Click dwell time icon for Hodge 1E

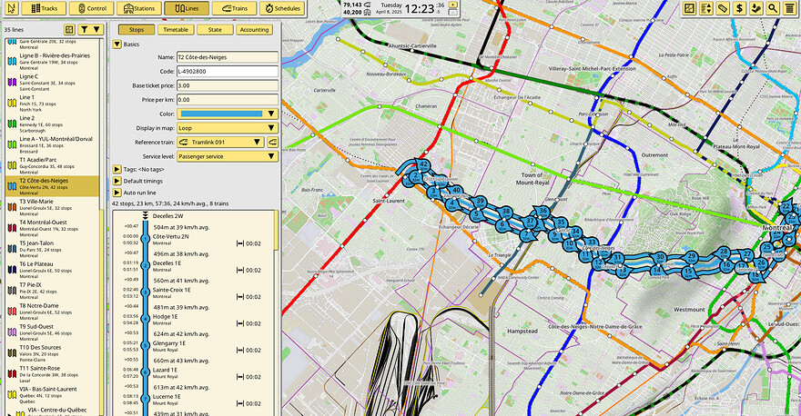[x=240, y=323]
